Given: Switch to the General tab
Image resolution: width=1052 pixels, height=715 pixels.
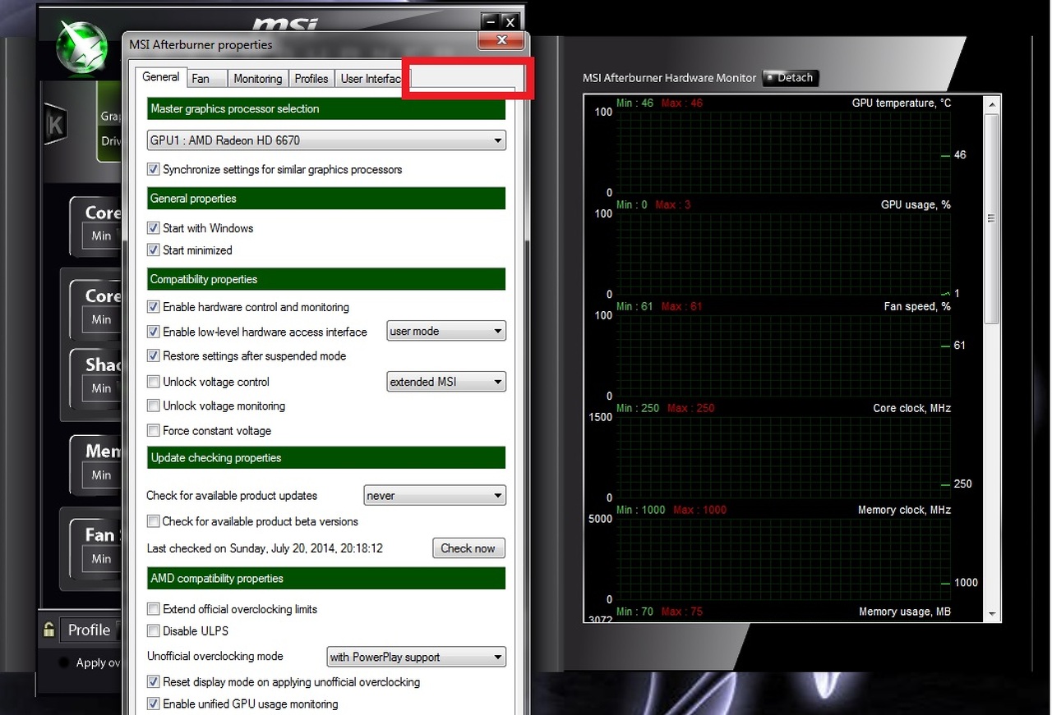Looking at the screenshot, I should pyautogui.click(x=161, y=77).
